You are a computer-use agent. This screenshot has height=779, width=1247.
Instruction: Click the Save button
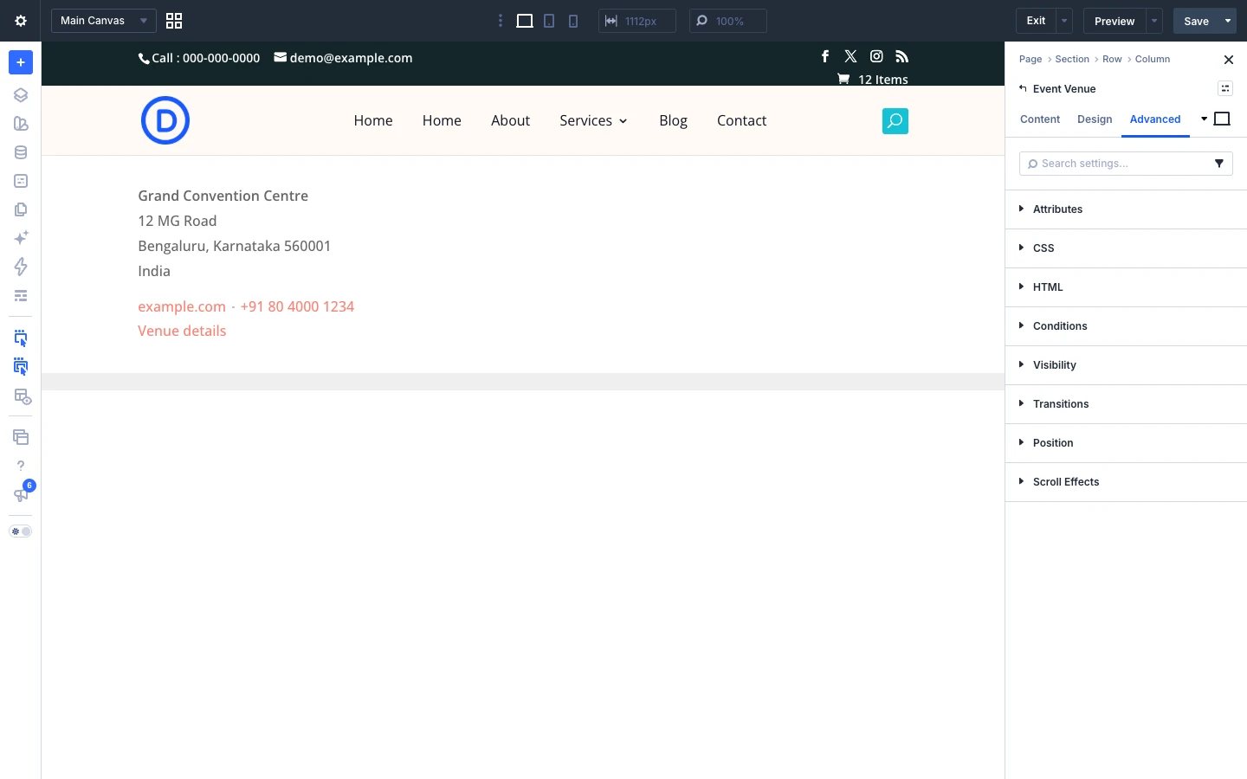click(1196, 21)
